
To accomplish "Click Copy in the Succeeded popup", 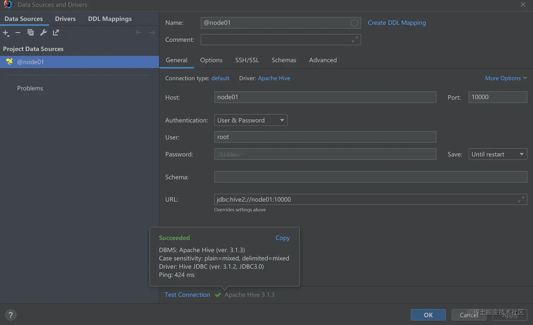I will click(x=282, y=238).
